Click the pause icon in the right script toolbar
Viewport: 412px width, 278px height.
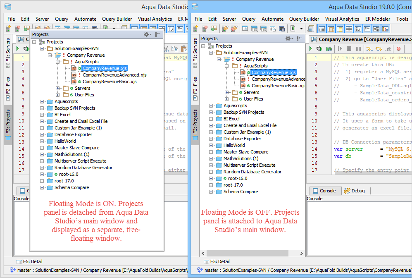[358, 49]
